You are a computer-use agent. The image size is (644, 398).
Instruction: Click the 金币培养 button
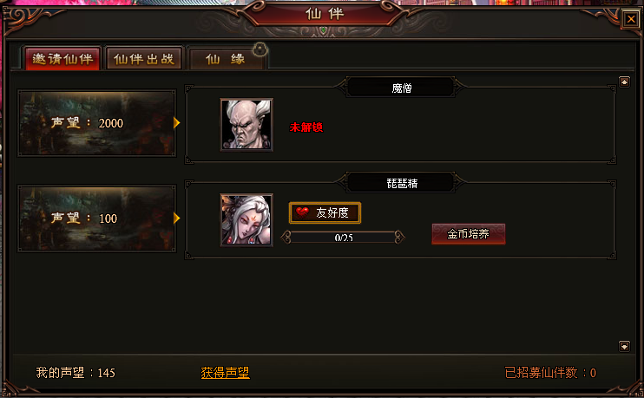(x=468, y=234)
